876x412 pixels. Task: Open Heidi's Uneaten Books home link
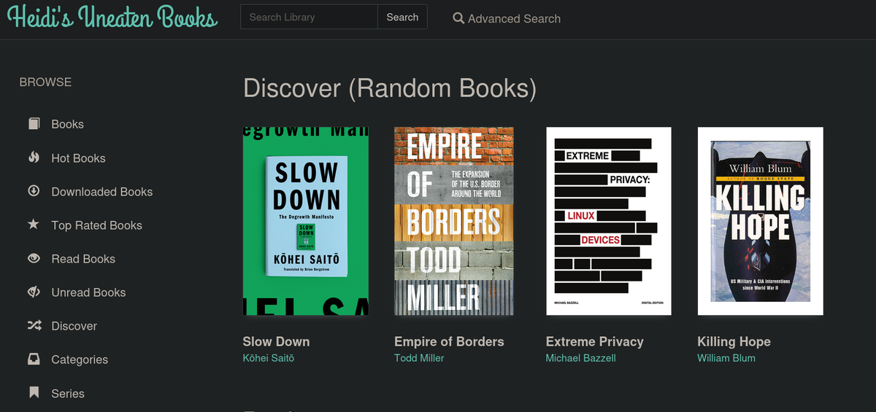click(x=112, y=18)
